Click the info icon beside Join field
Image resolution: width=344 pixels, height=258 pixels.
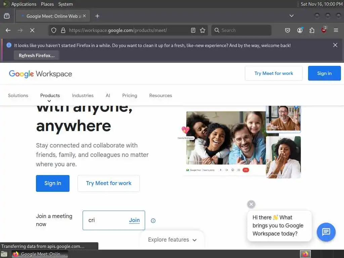pyautogui.click(x=153, y=221)
